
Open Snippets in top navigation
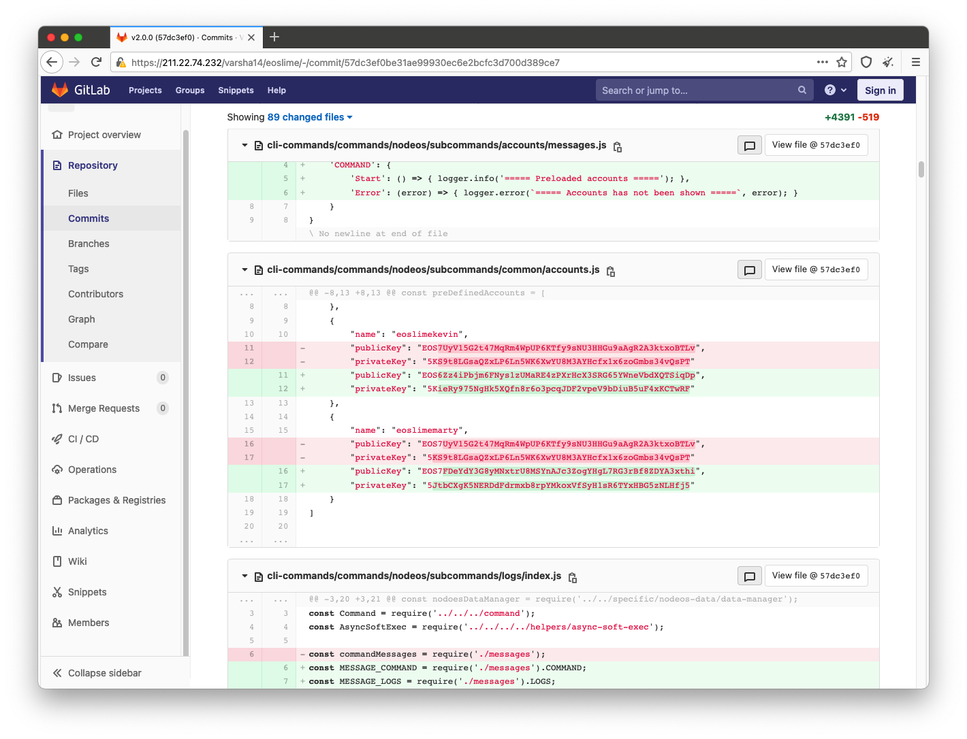coord(236,90)
